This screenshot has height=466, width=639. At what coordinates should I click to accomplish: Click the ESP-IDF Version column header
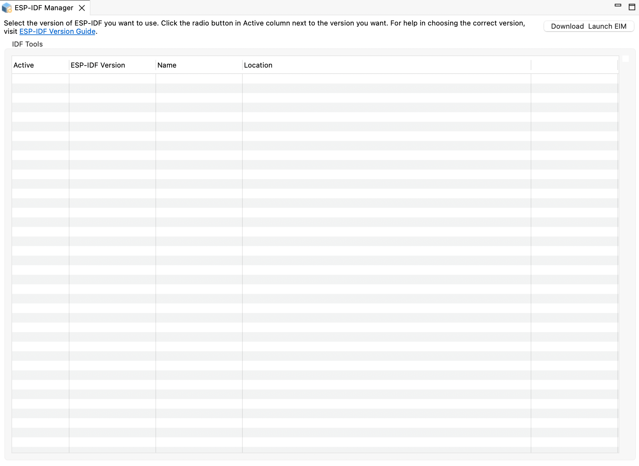coord(98,65)
